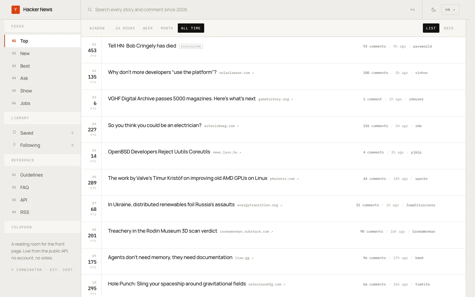
Task: Open user JumpCrisscross profile
Action: (421, 205)
